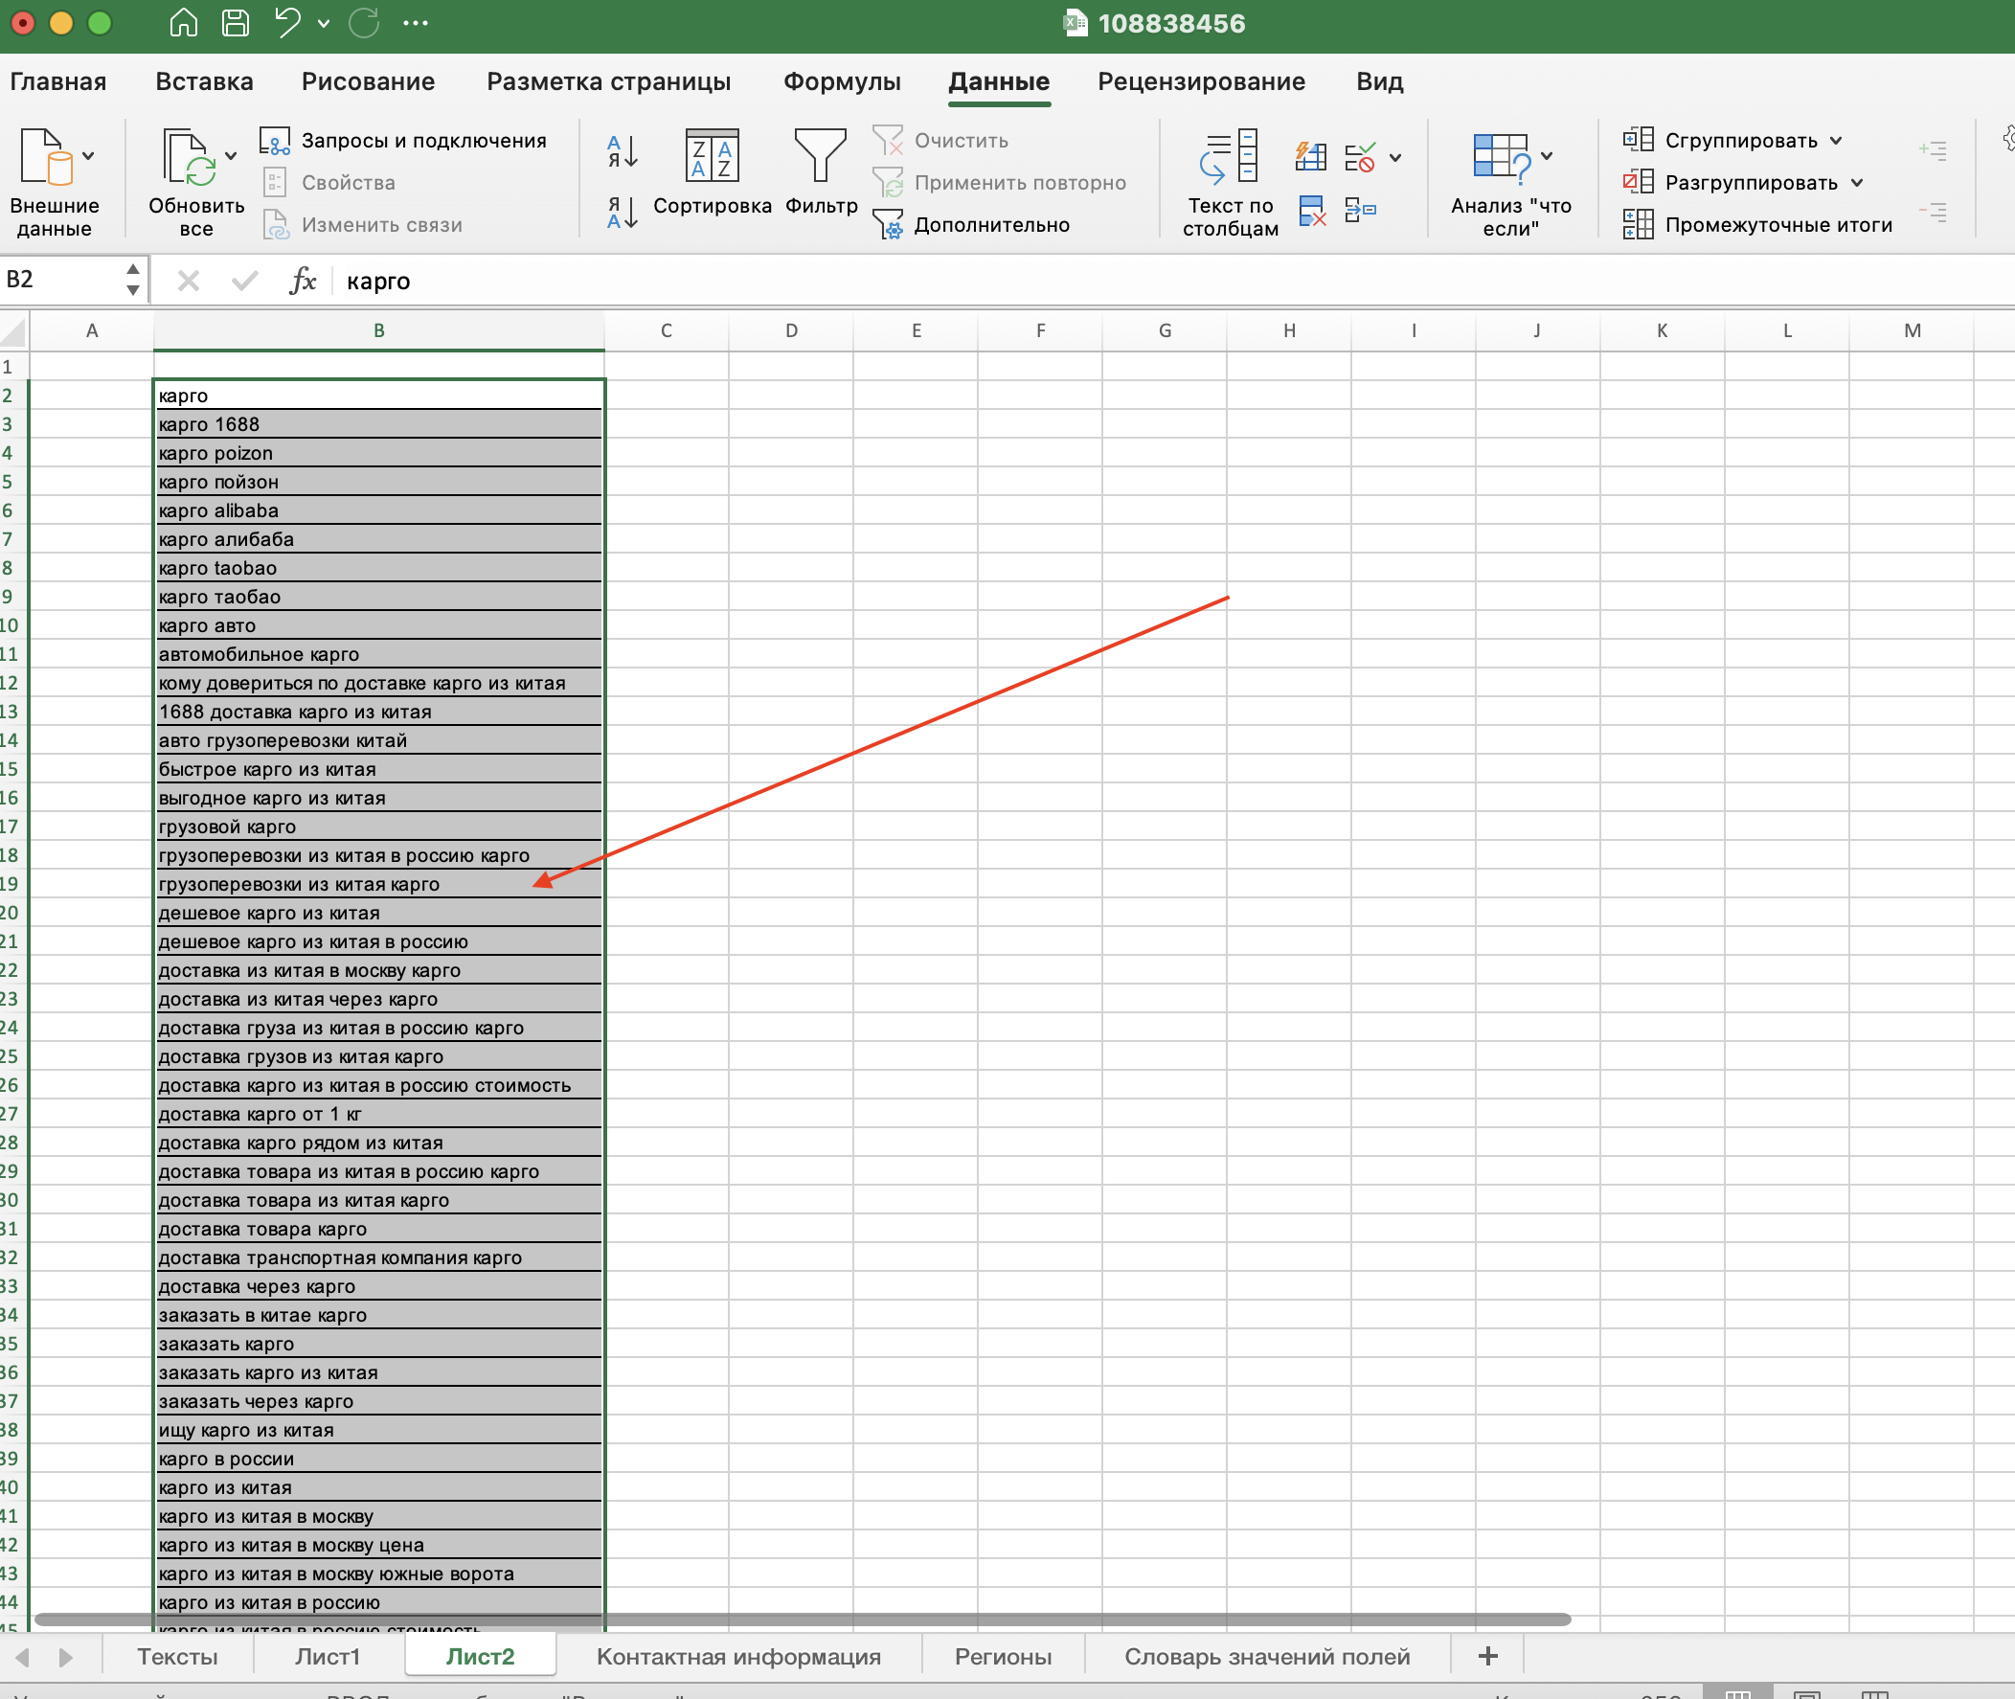Sort ascending А to Я
Viewport: 2015px width, 1699px height.
pos(623,151)
